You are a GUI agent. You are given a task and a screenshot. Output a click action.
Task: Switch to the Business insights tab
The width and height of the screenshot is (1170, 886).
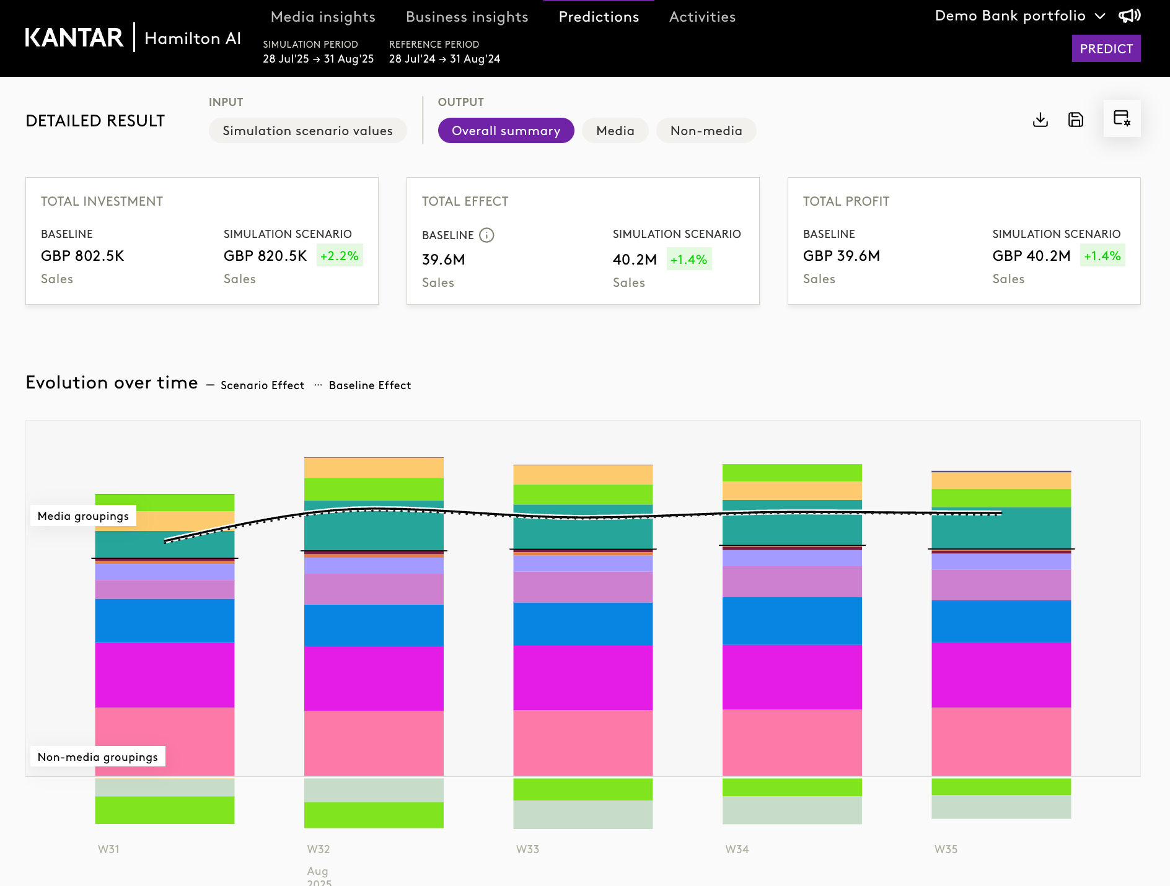pyautogui.click(x=467, y=17)
